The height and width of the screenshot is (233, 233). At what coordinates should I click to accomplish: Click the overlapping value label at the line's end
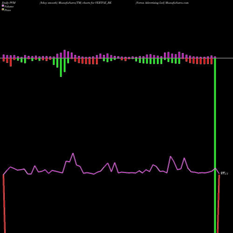pyautogui.click(x=224, y=173)
